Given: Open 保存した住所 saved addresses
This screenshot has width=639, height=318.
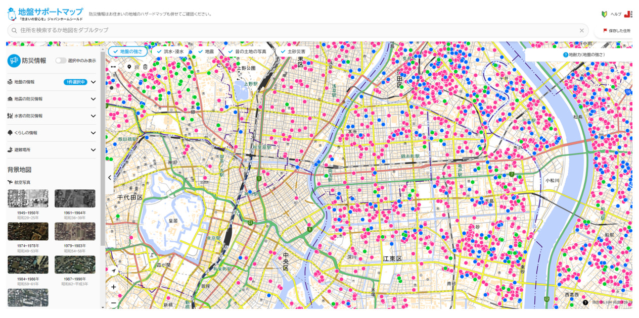Looking at the screenshot, I should pyautogui.click(x=616, y=31).
